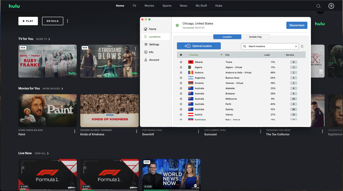
Task: Favorite the Austria Vienna server
Action: click(181, 114)
